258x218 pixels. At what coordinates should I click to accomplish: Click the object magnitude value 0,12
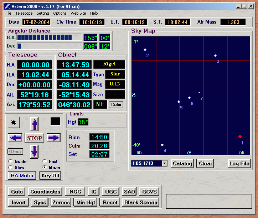(115, 84)
